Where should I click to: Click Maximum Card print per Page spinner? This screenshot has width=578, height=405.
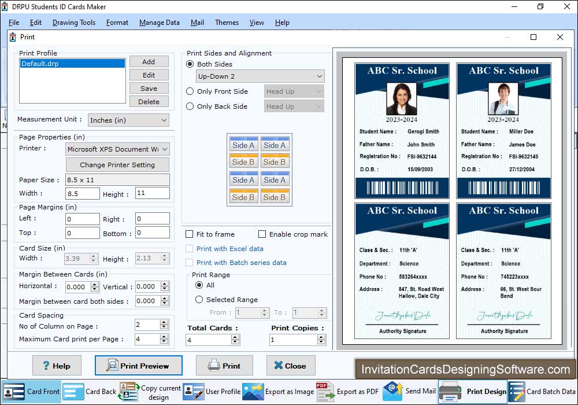pyautogui.click(x=164, y=338)
